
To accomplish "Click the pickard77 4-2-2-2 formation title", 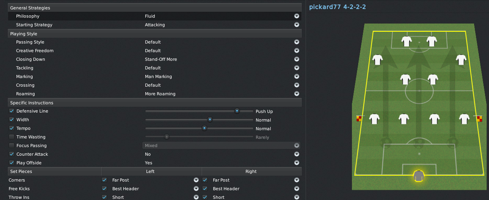I will point(337,7).
